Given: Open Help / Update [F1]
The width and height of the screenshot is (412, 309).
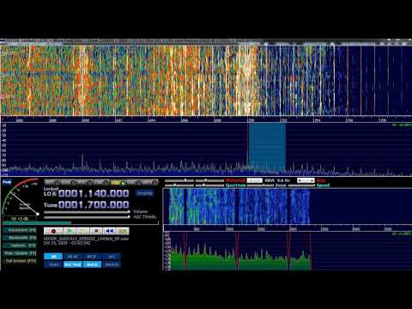Looking at the screenshot, I should tap(21, 253).
